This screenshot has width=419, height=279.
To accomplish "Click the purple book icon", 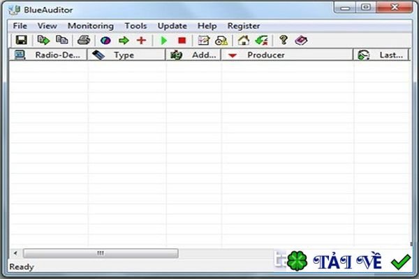I will pos(301,40).
